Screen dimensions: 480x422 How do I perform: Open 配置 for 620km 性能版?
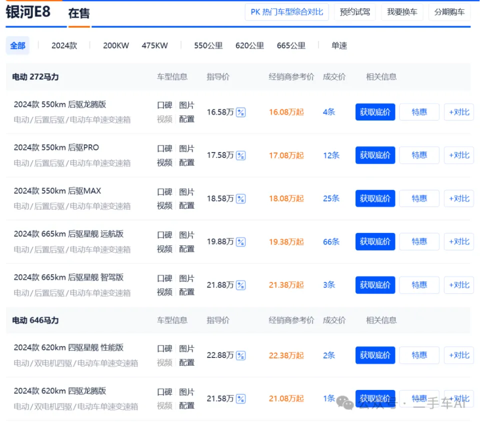[x=186, y=362]
